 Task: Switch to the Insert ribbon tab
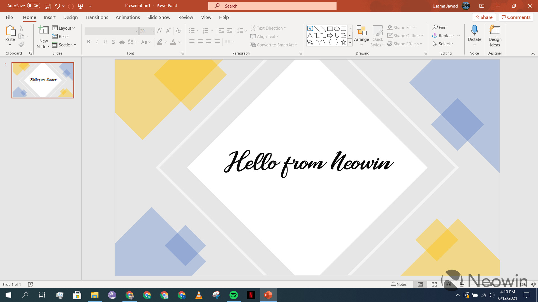pos(50,17)
